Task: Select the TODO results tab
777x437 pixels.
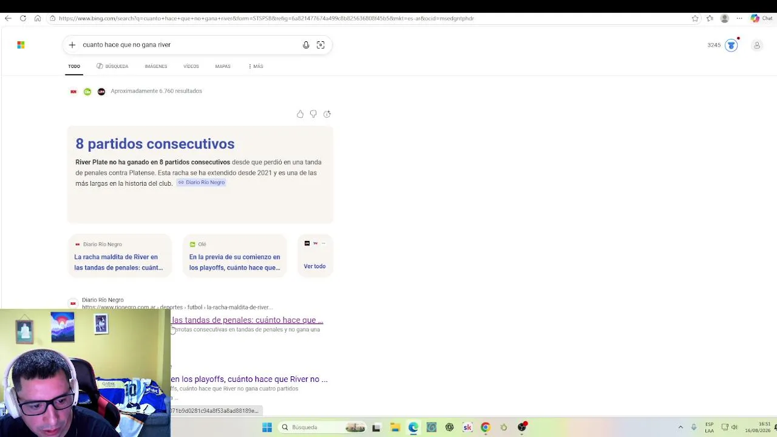Action: click(x=74, y=66)
